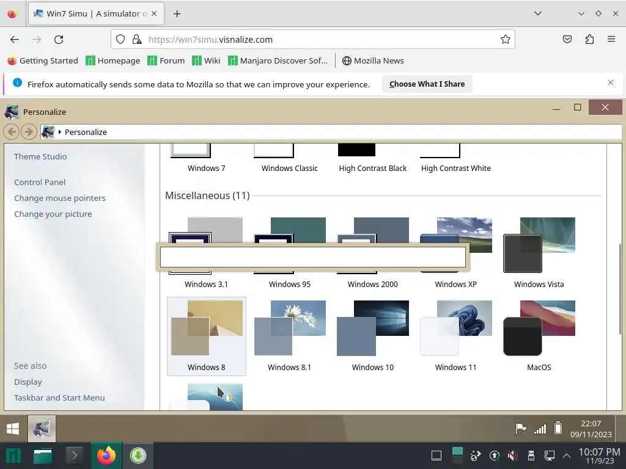Screen dimensions: 626x469
Task: Click the theme list vertical scrollbar
Action: click(620, 288)
